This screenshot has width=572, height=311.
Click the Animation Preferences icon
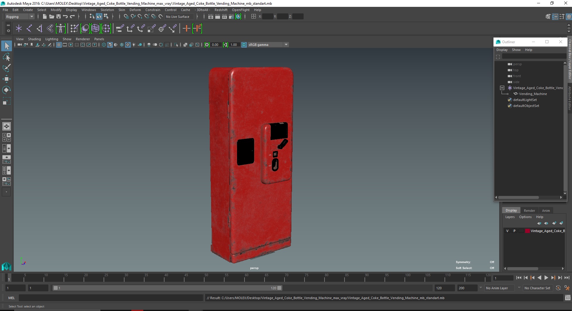tap(567, 288)
